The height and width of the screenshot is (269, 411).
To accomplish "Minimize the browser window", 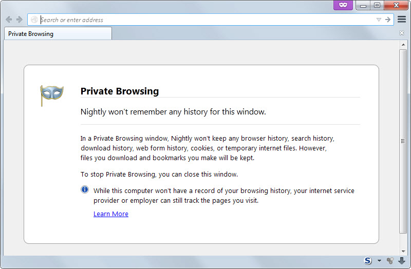I will (x=363, y=5).
